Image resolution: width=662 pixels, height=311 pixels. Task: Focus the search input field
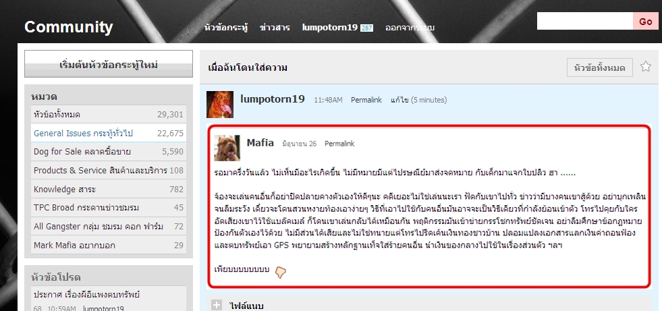[585, 21]
